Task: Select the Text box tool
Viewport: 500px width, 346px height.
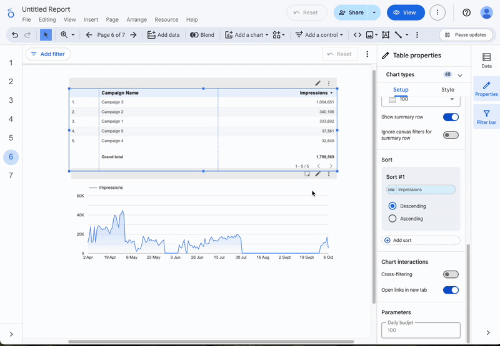Action: pyautogui.click(x=386, y=35)
